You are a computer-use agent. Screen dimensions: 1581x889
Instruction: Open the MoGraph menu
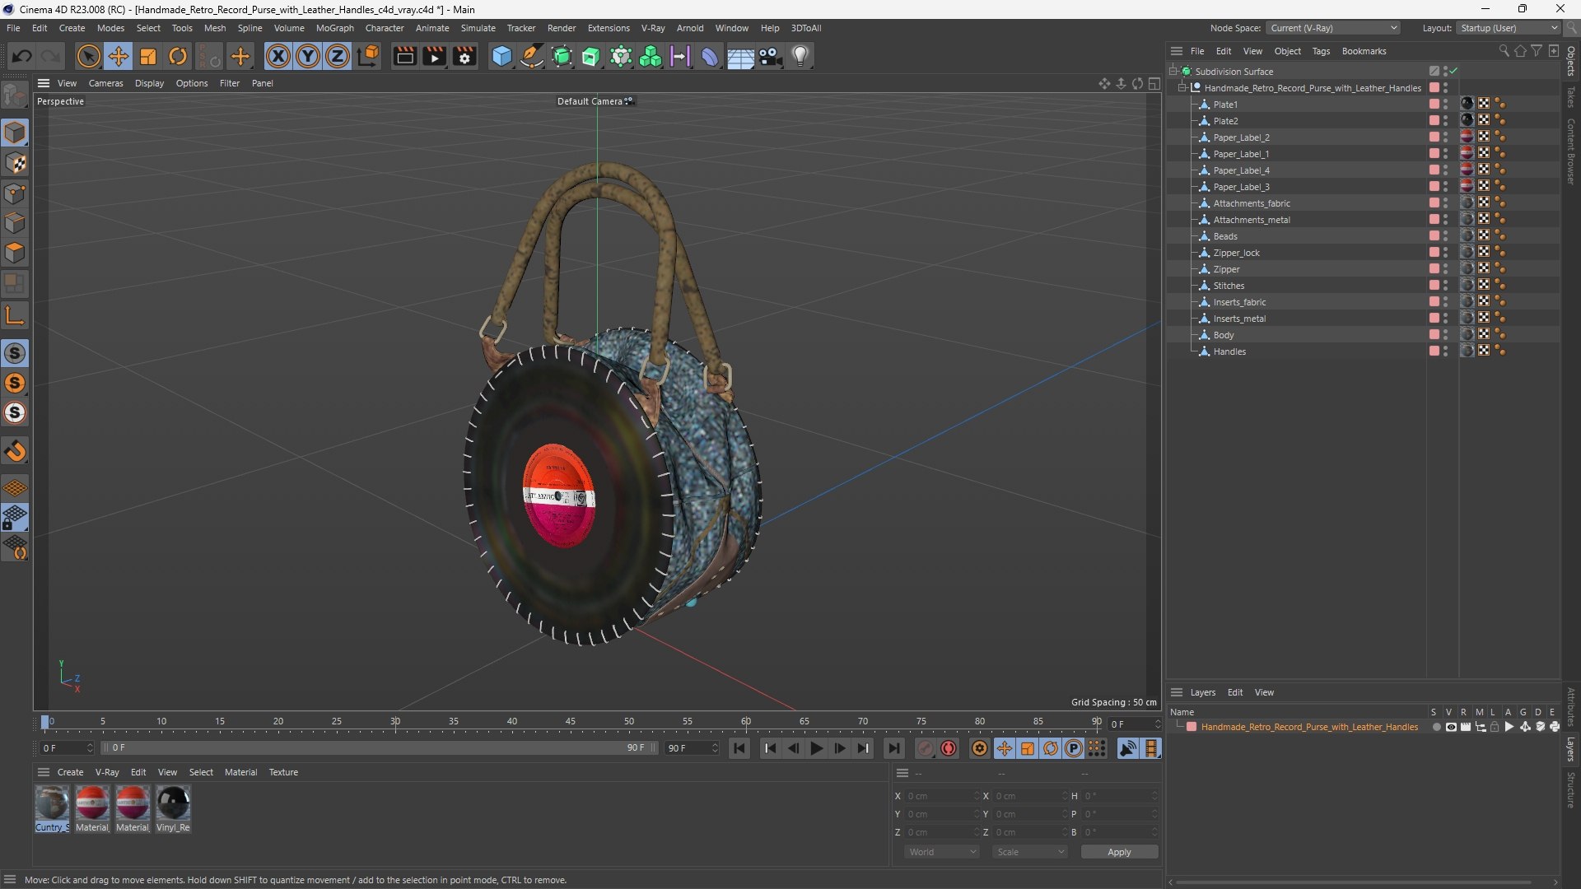pos(334,28)
